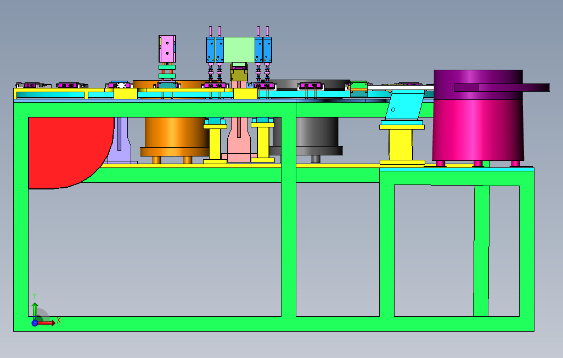563x358 pixels.
Task: Select the green base frame bottom beam
Action: (274, 324)
